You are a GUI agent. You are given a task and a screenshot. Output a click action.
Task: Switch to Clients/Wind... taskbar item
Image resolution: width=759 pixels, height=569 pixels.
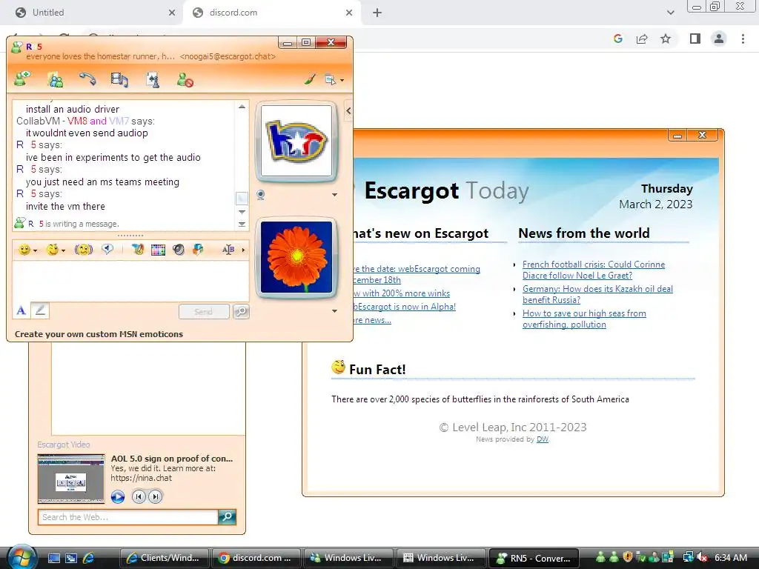click(x=164, y=558)
